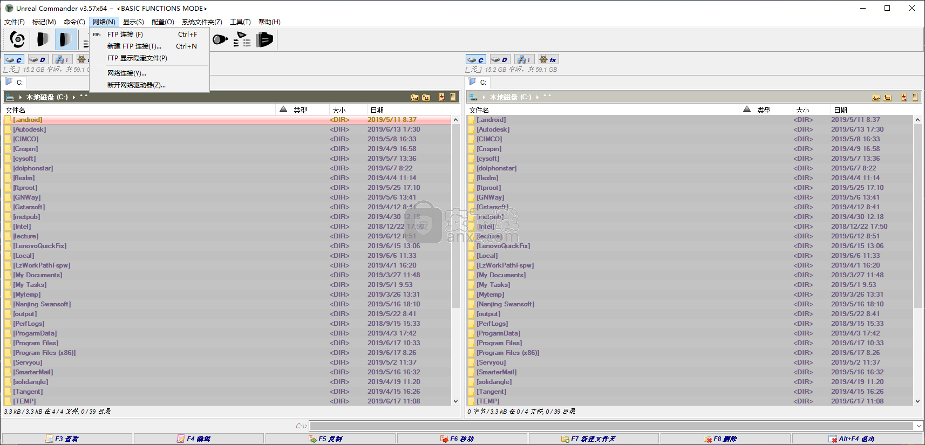Open the 帮助(H) menu
Screen dimensions: 925x445
(269, 22)
